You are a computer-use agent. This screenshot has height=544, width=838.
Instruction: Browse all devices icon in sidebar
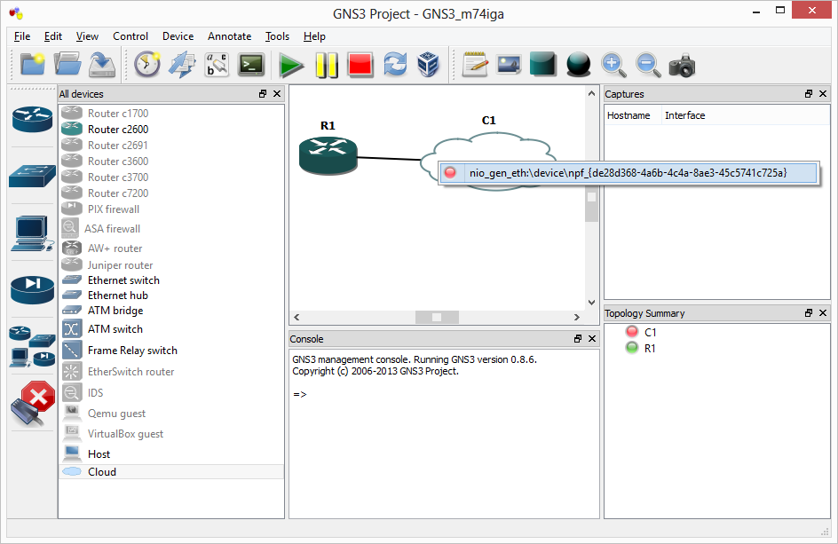click(32, 347)
